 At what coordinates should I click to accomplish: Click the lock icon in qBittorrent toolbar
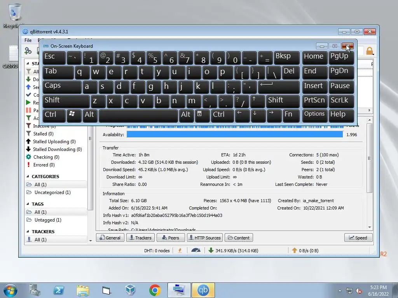click(370, 51)
